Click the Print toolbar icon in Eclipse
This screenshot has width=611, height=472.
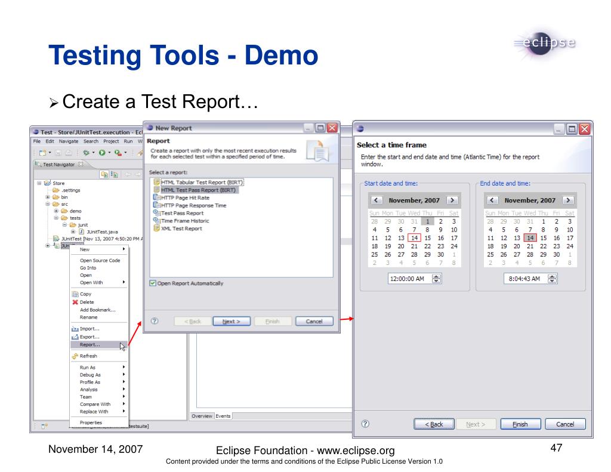coord(68,153)
